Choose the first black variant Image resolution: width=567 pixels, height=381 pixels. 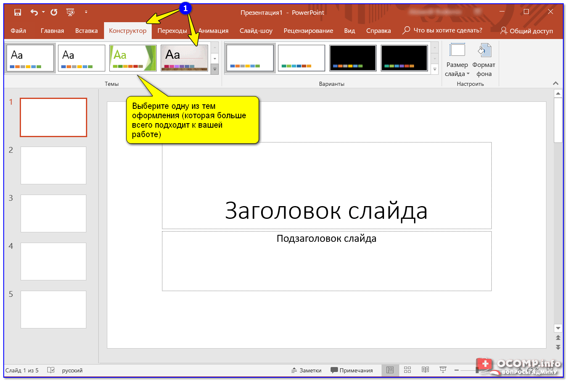click(353, 58)
